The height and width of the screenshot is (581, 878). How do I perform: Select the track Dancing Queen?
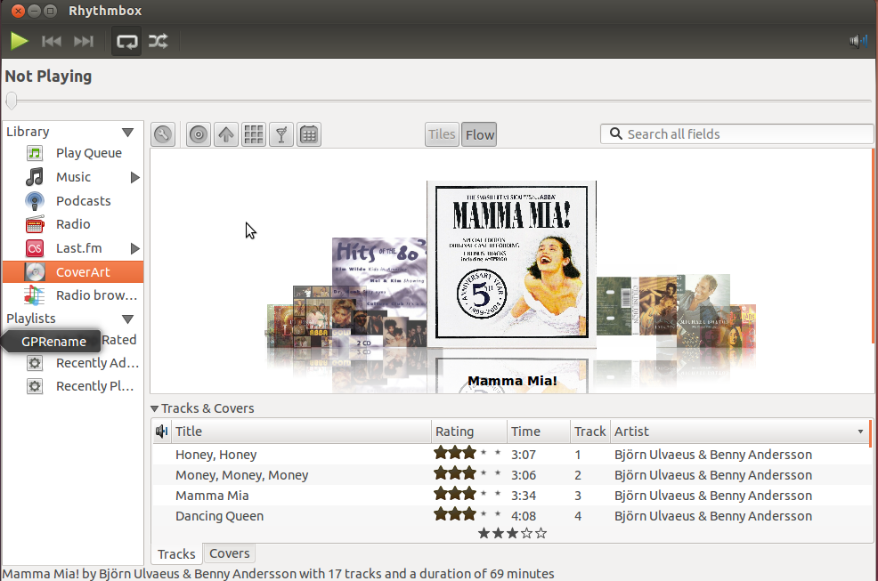219,516
